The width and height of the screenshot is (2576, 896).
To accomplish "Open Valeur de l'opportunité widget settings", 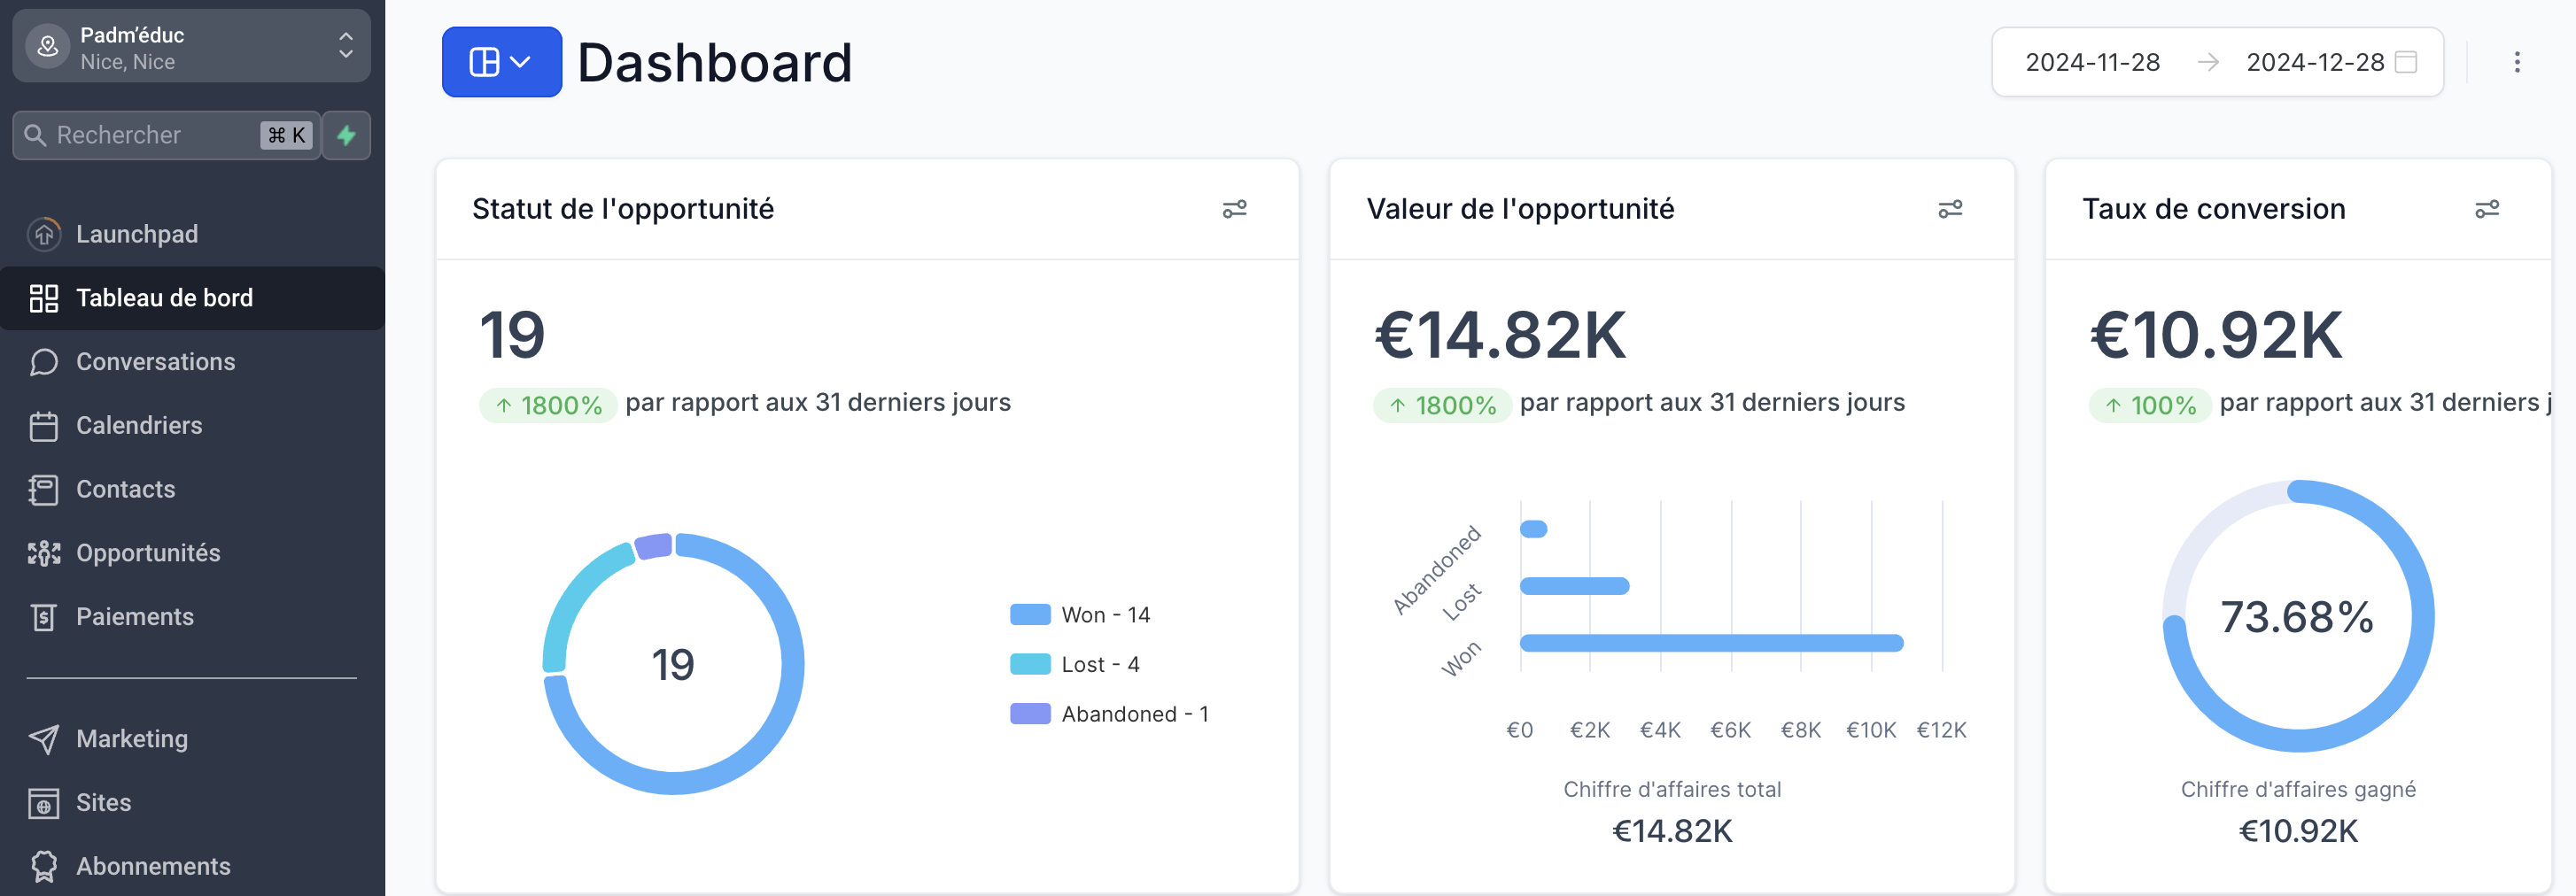I will pos(1950,209).
